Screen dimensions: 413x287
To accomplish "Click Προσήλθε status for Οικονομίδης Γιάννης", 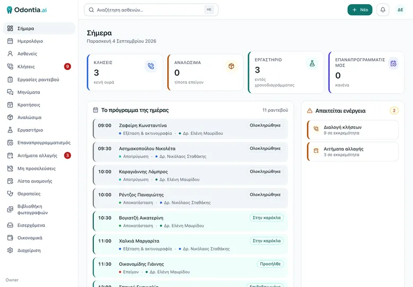I will [x=270, y=264].
